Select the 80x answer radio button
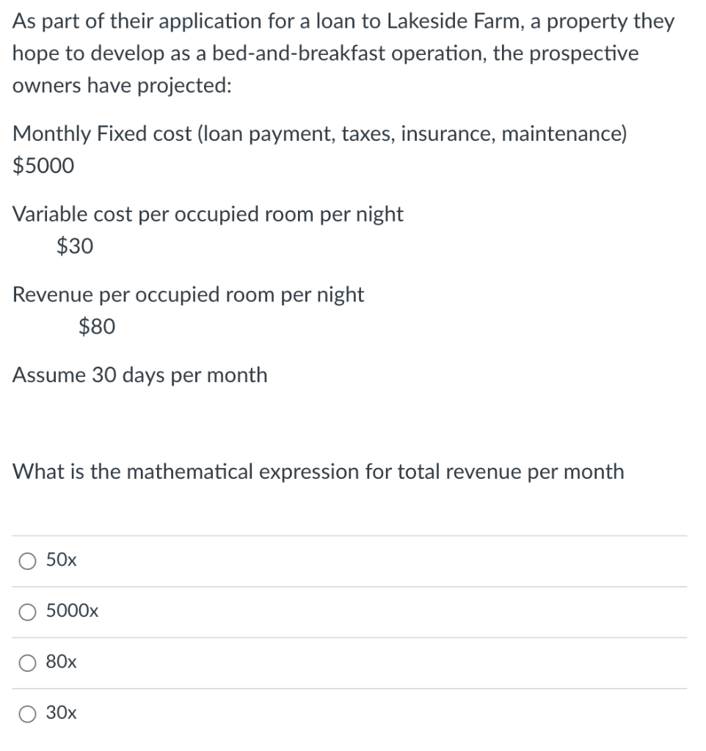The height and width of the screenshot is (751, 706). pos(28,663)
